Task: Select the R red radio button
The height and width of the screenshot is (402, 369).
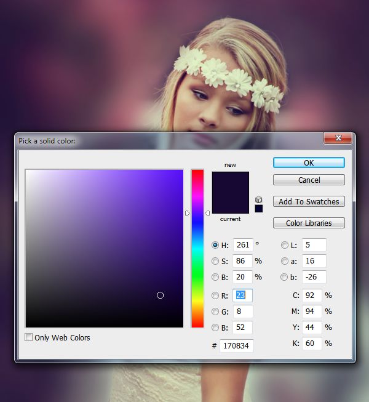Action: tap(215, 295)
